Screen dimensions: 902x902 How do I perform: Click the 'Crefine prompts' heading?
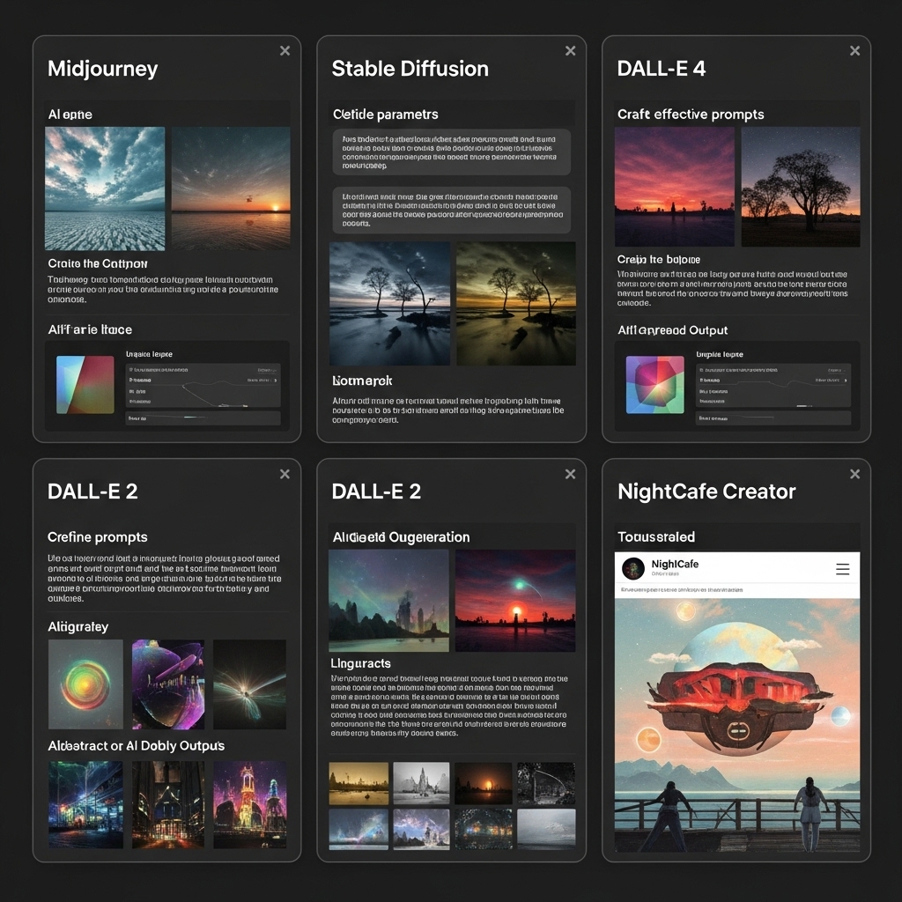[97, 536]
